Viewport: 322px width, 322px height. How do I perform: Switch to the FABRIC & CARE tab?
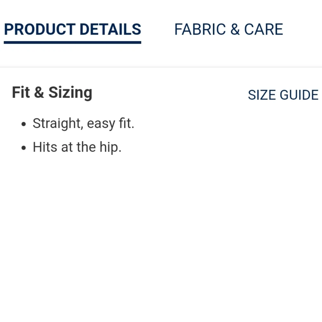click(x=229, y=30)
